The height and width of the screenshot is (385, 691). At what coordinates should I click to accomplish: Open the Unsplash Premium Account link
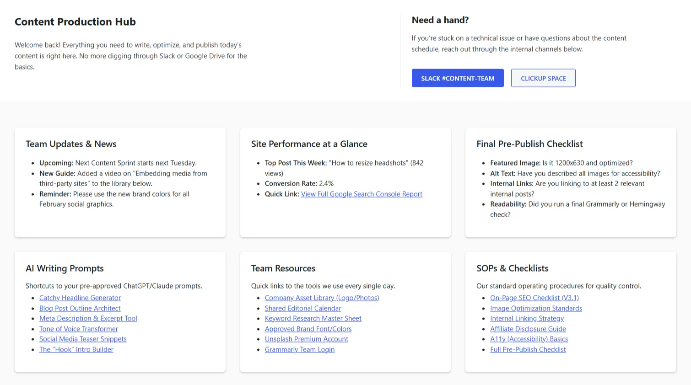pos(306,339)
